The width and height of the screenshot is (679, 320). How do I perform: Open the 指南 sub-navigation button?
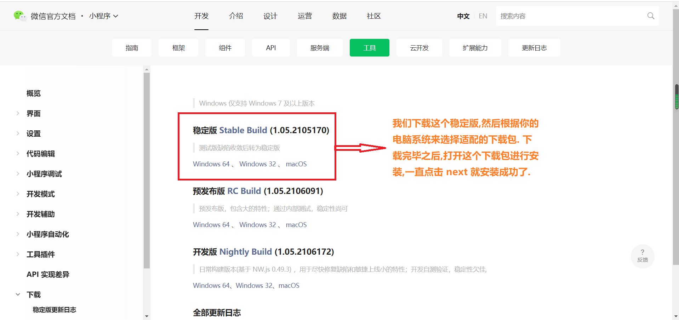132,48
